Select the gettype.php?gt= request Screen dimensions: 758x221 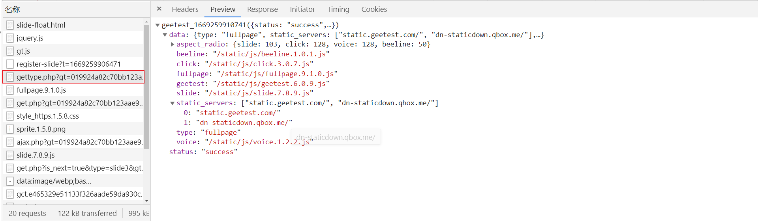click(73, 77)
